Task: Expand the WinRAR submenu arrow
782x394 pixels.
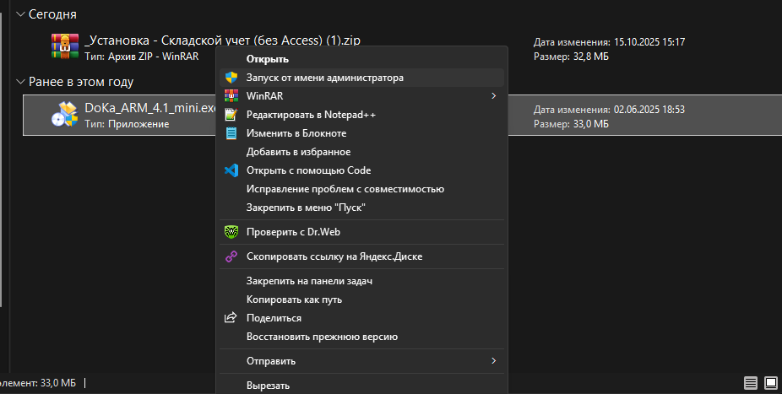Action: click(494, 95)
